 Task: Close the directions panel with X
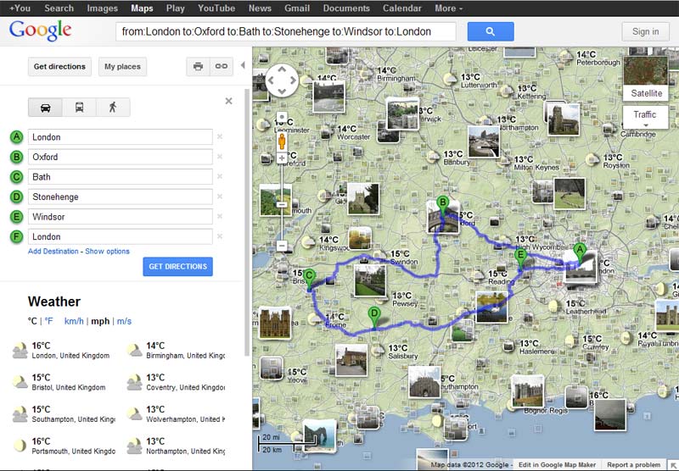(x=228, y=101)
